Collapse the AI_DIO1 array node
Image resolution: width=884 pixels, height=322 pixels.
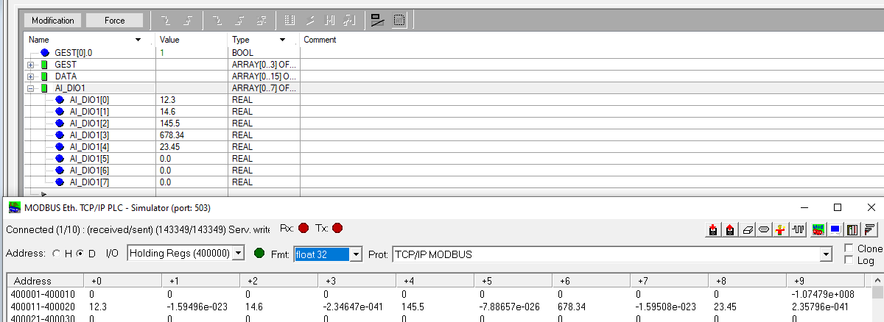(31, 88)
